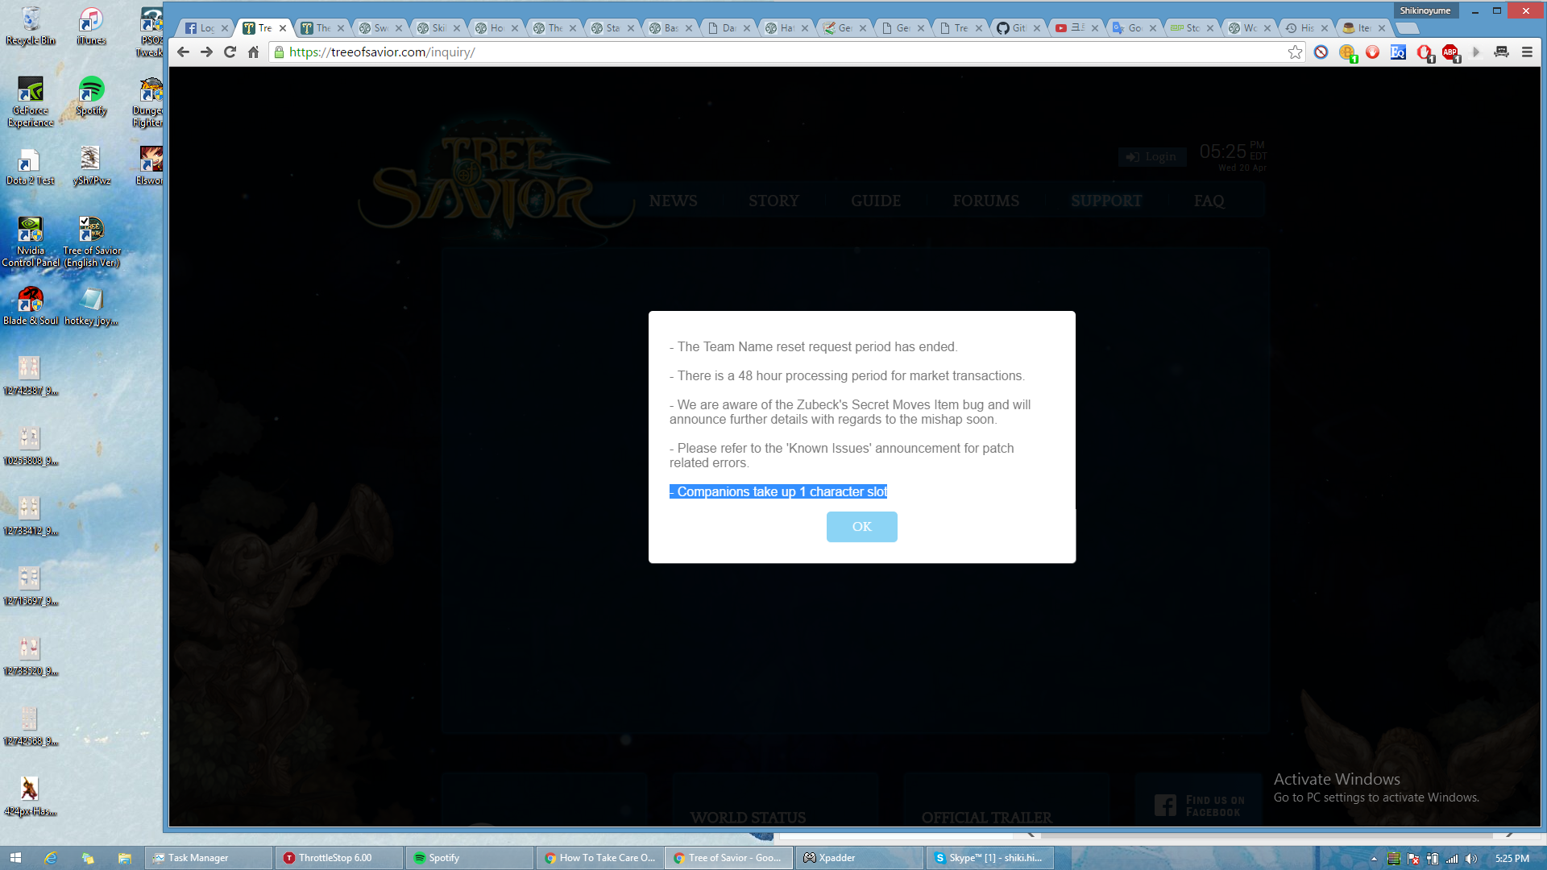Click the Windows Start button
The height and width of the screenshot is (870, 1547).
[15, 858]
